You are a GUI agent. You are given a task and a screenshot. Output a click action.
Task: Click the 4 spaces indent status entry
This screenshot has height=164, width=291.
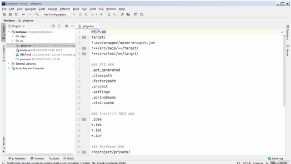click(258, 163)
